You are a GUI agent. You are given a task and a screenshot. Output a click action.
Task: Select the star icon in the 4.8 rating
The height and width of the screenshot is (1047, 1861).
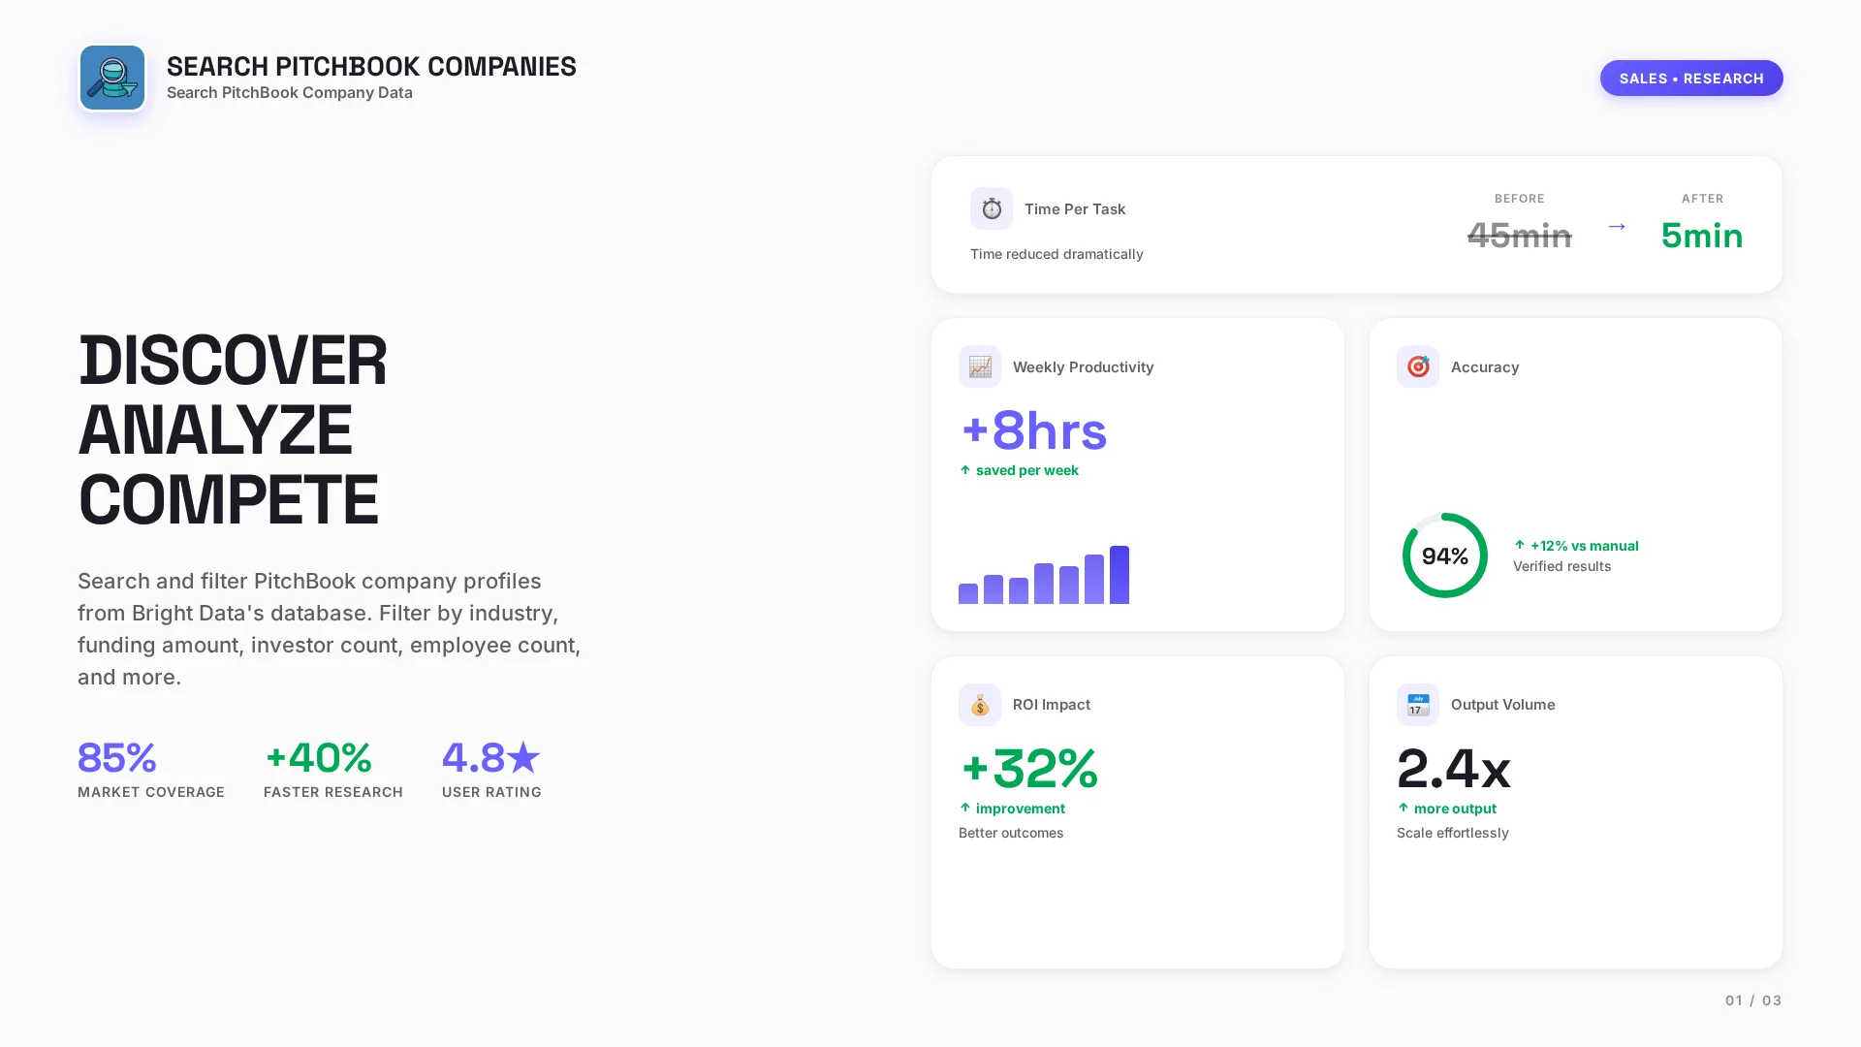pyautogui.click(x=522, y=757)
